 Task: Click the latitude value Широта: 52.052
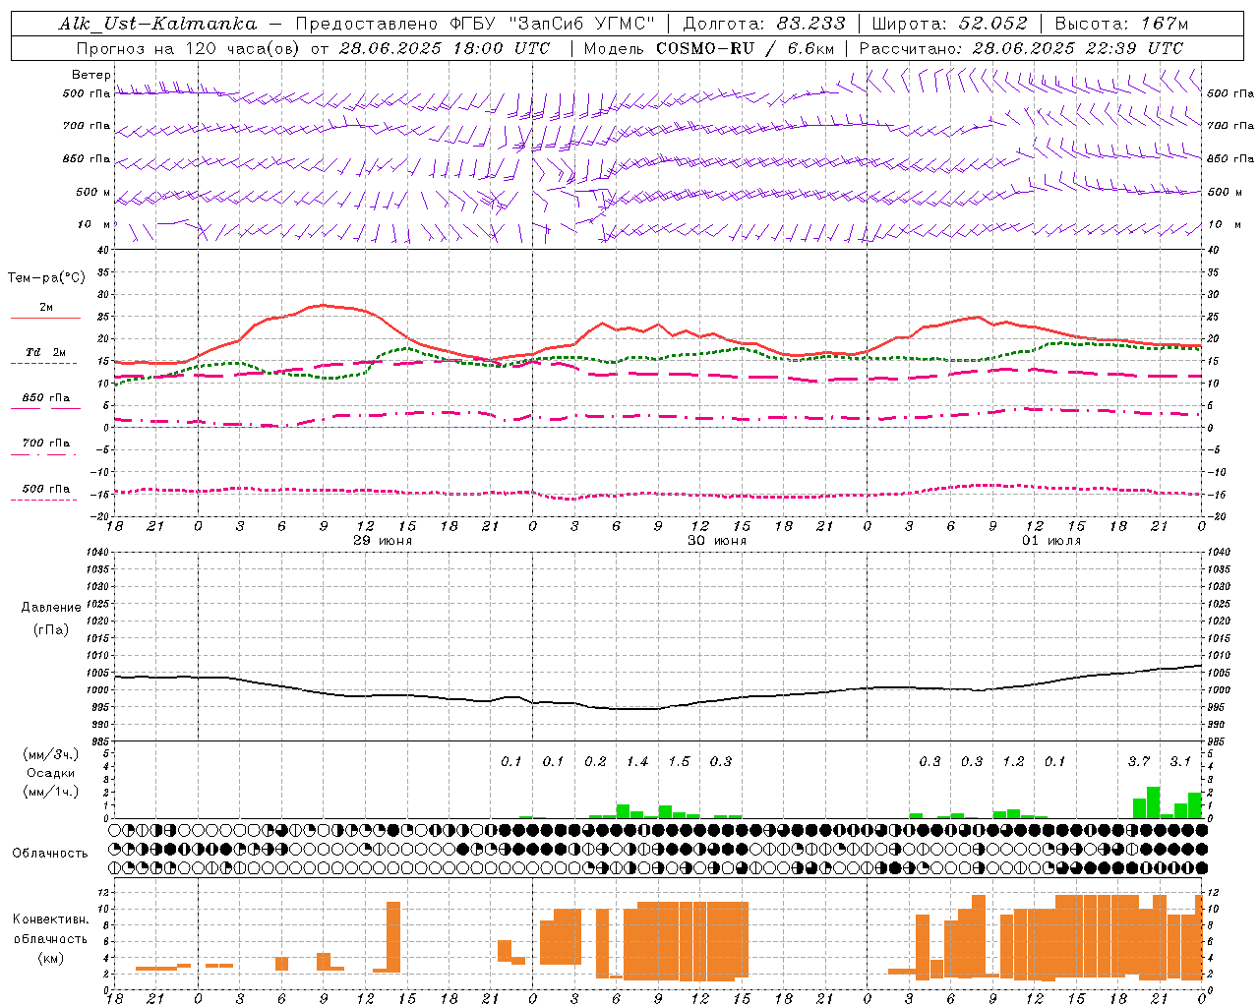[x=950, y=24]
